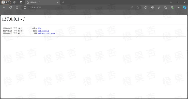The width and height of the screenshot is (188, 99).
Task: Click the <dir> label next to bin
Action: pyautogui.click(x=34, y=28)
